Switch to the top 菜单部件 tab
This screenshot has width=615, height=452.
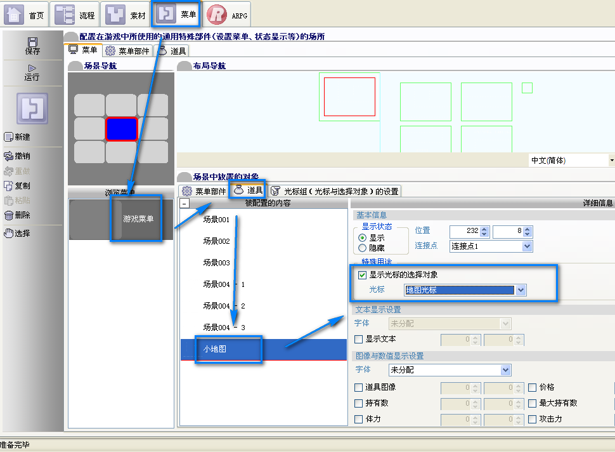[128, 51]
